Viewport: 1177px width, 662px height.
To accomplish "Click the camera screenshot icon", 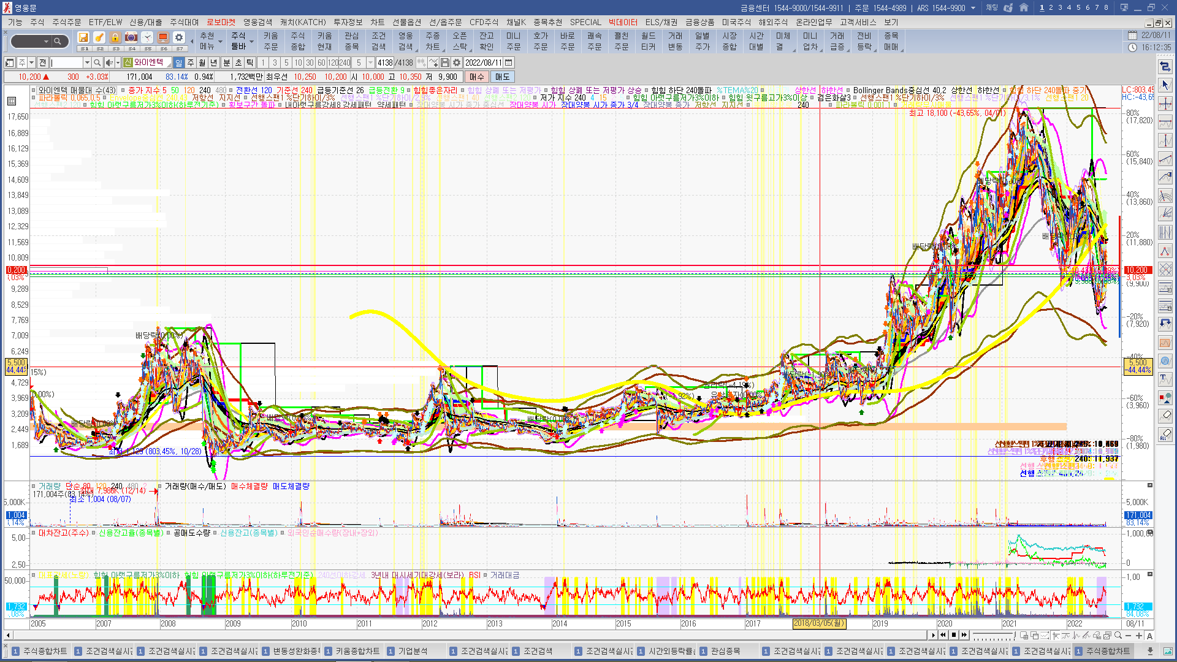I will tap(131, 38).
